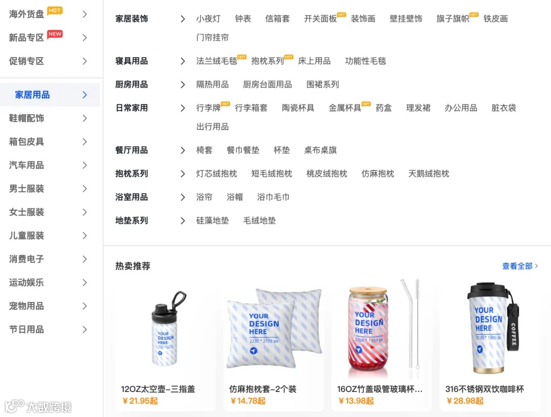Click the chevron beside 宠物用品
This screenshot has width=551, height=417.
tap(84, 306)
